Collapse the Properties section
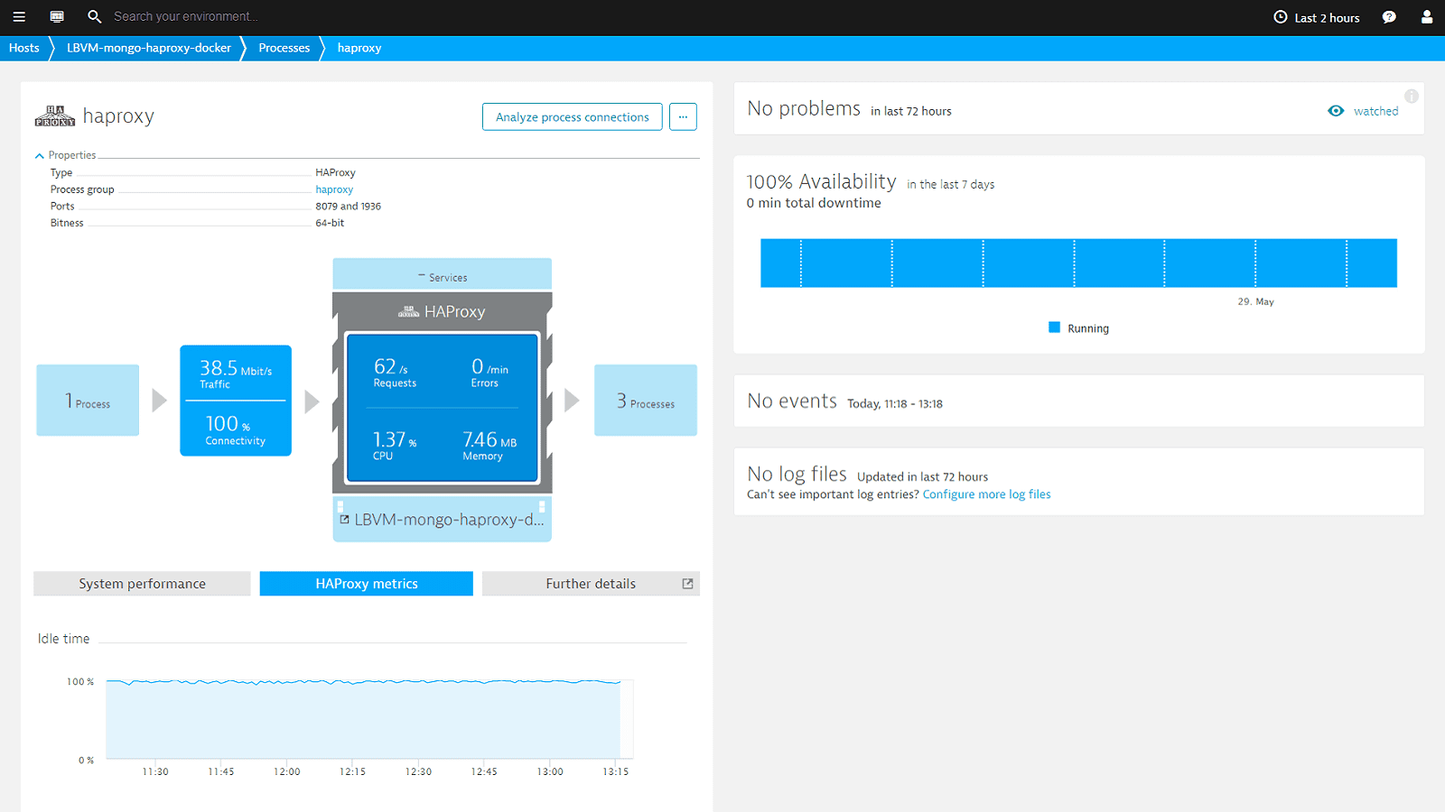Viewport: 1445px width, 812px height. (x=40, y=155)
